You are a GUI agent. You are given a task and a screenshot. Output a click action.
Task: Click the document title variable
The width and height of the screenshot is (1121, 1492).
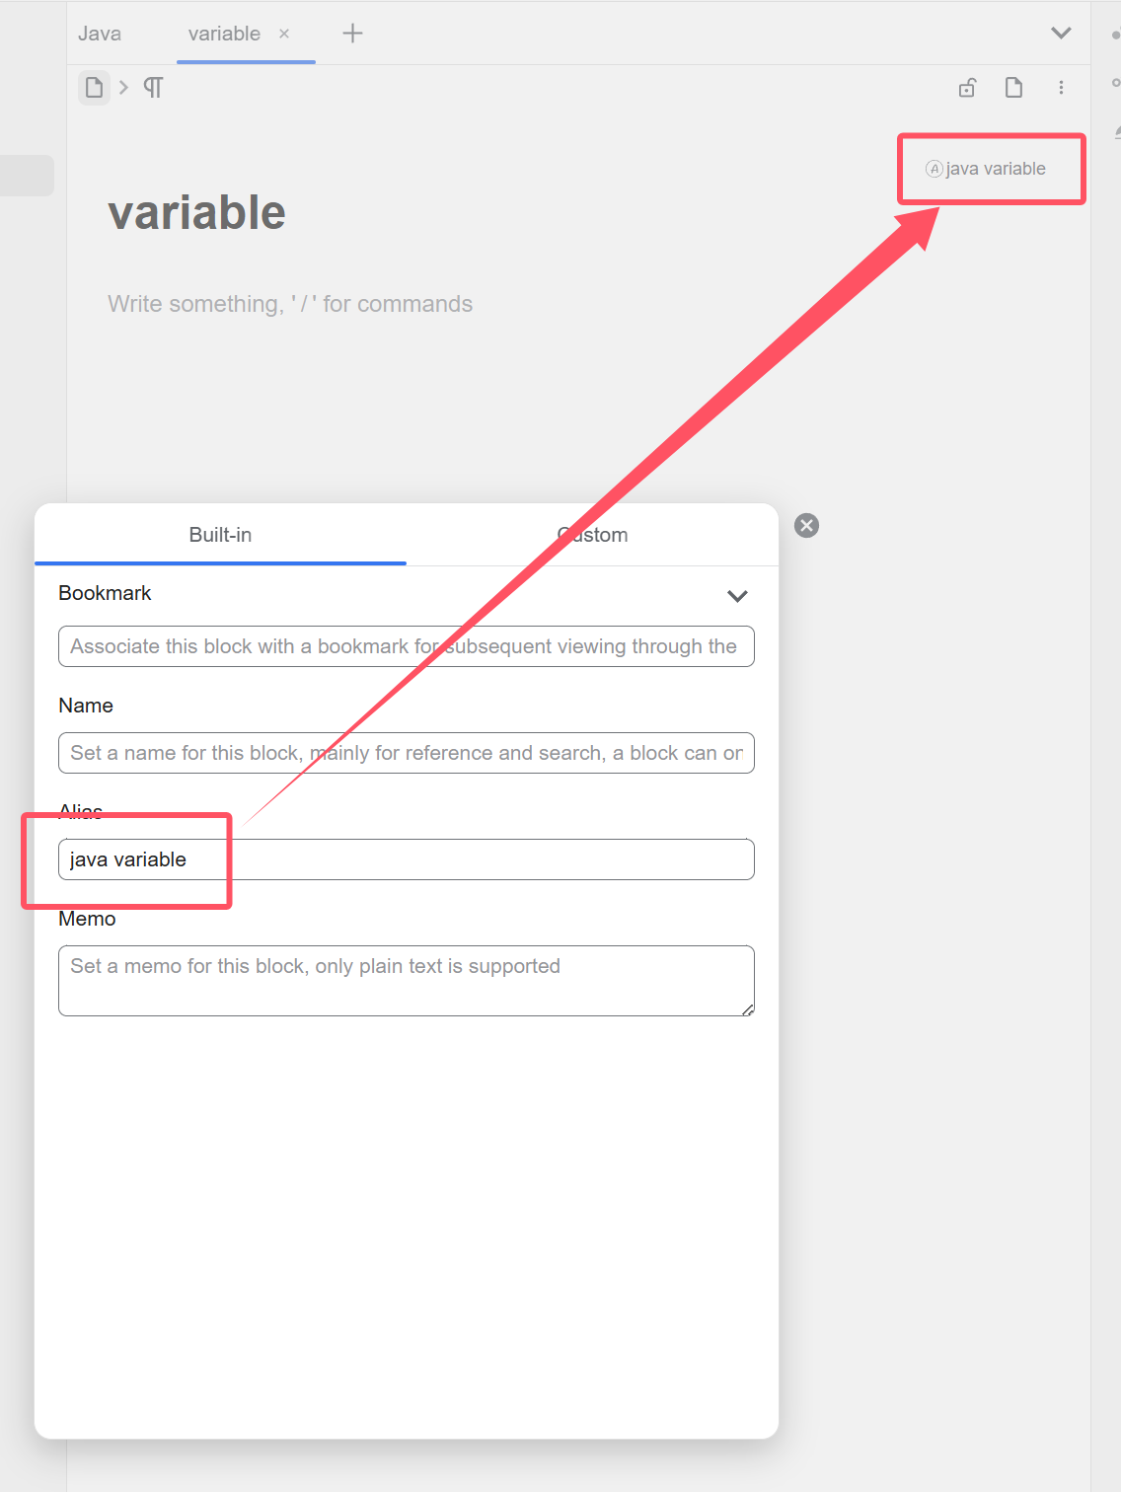click(196, 213)
